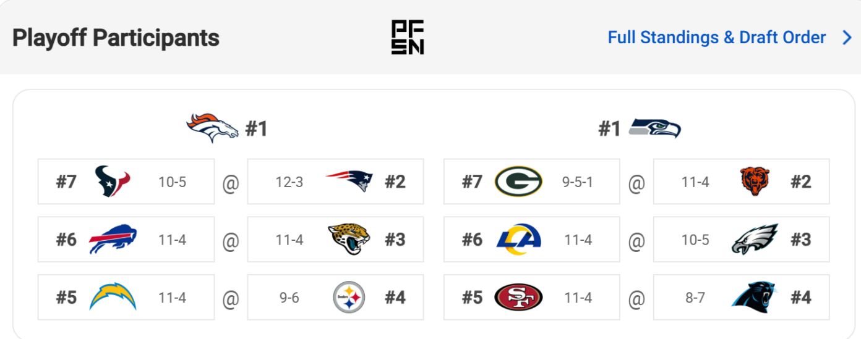Select the Houston Texans logo
This screenshot has width=861, height=339.
point(113,182)
